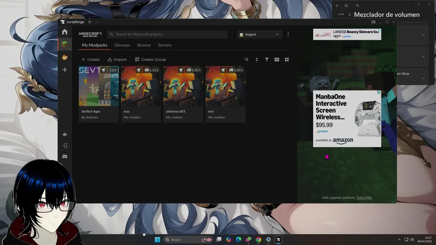Show hidden system tray icons

[399, 240]
